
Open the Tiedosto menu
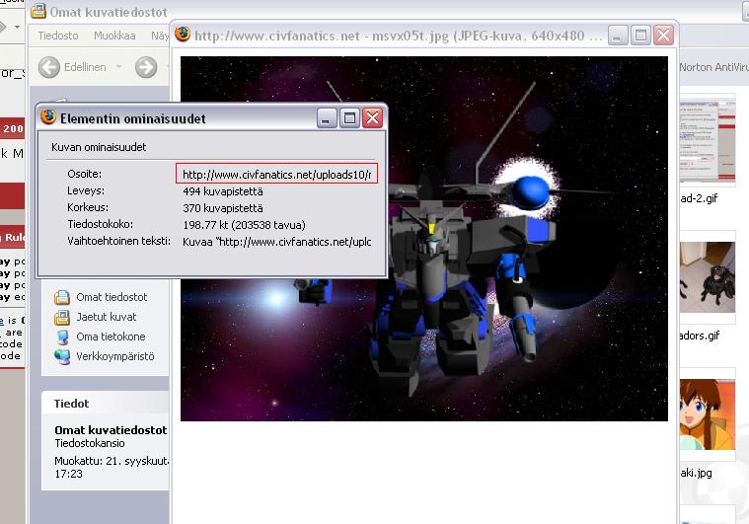58,36
